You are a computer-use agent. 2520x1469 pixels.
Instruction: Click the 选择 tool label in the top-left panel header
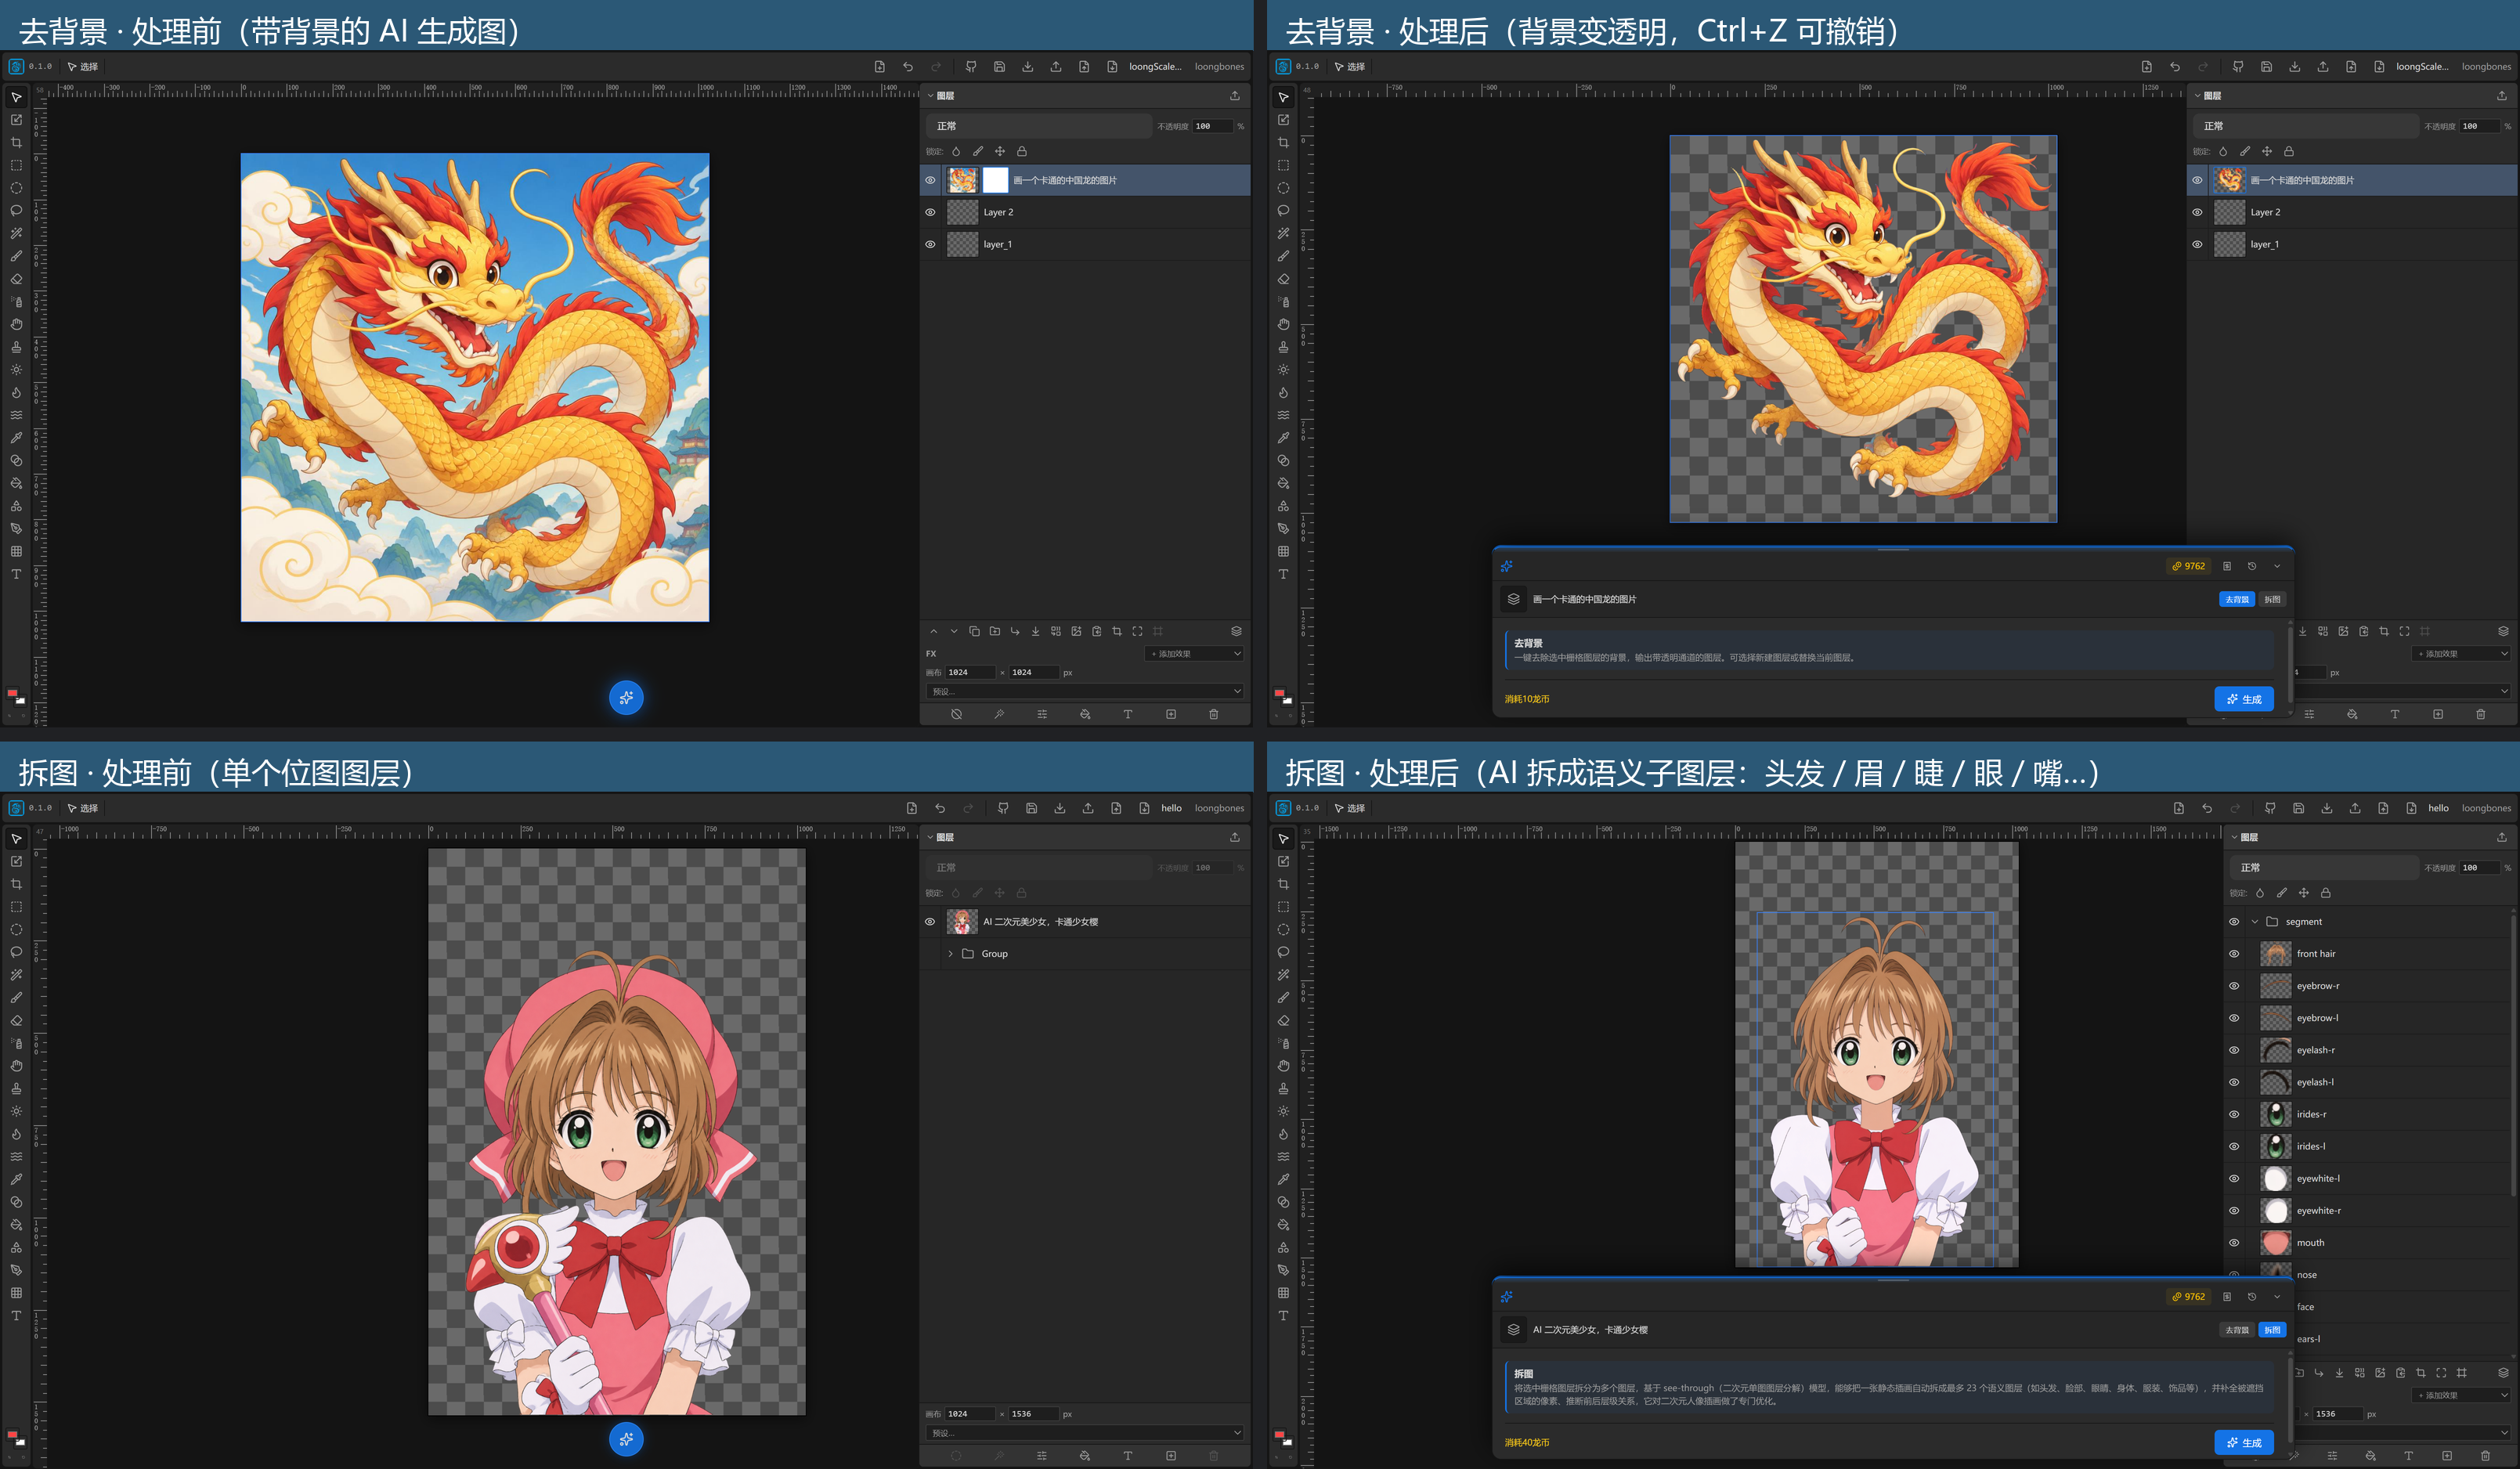click(83, 67)
